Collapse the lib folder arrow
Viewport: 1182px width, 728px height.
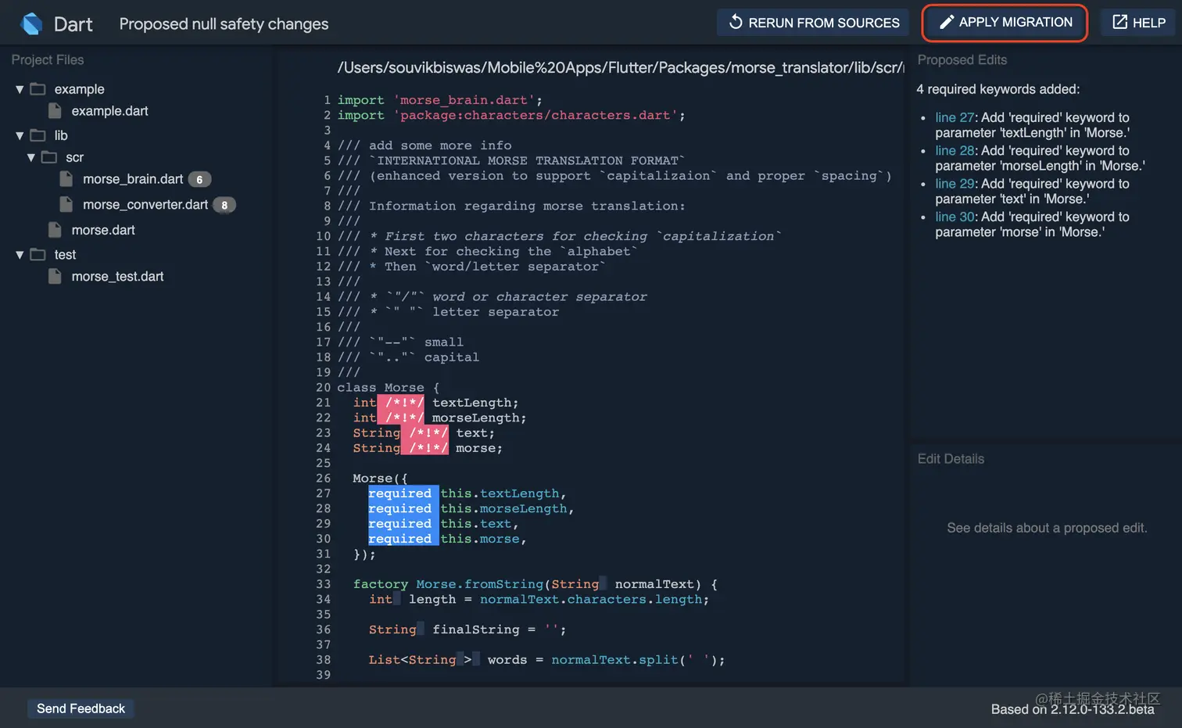pyautogui.click(x=20, y=136)
